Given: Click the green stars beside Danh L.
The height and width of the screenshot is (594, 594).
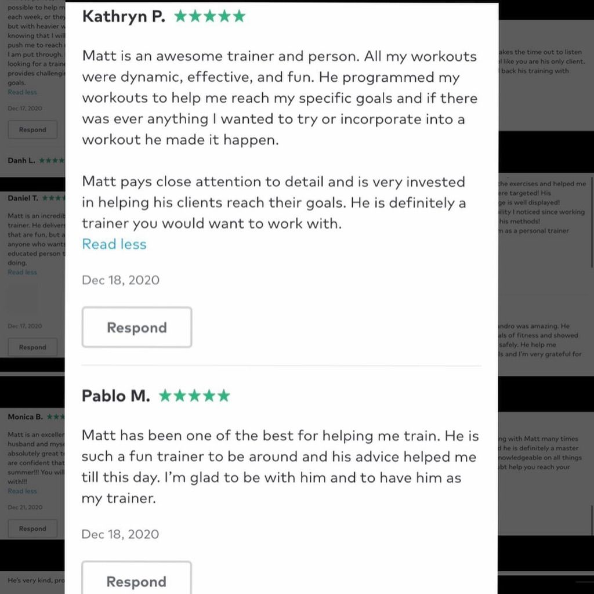Looking at the screenshot, I should [52, 160].
